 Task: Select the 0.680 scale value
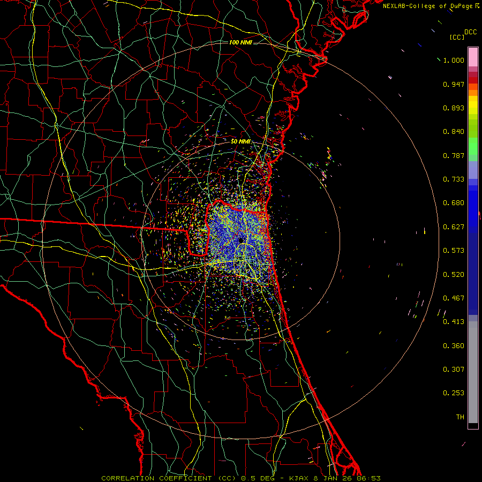[x=454, y=203]
